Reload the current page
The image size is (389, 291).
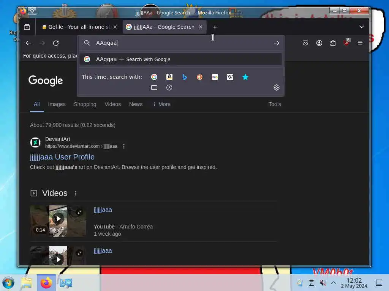[x=56, y=43]
